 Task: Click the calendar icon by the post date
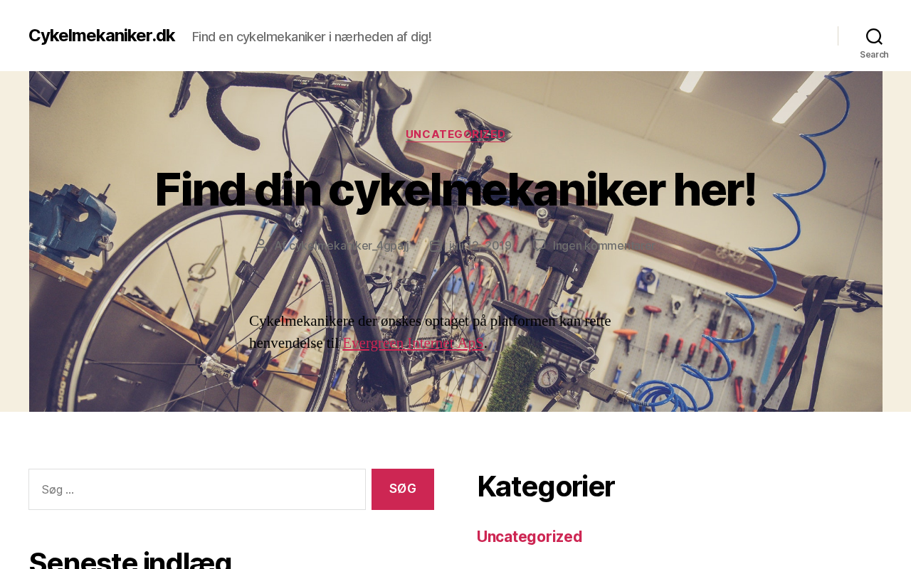pos(435,245)
